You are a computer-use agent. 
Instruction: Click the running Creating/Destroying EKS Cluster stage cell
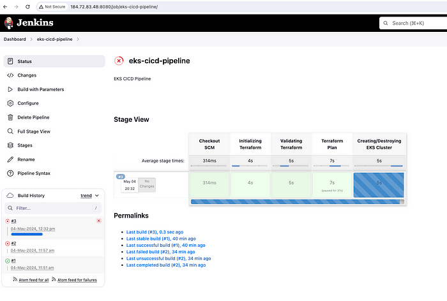(379, 185)
